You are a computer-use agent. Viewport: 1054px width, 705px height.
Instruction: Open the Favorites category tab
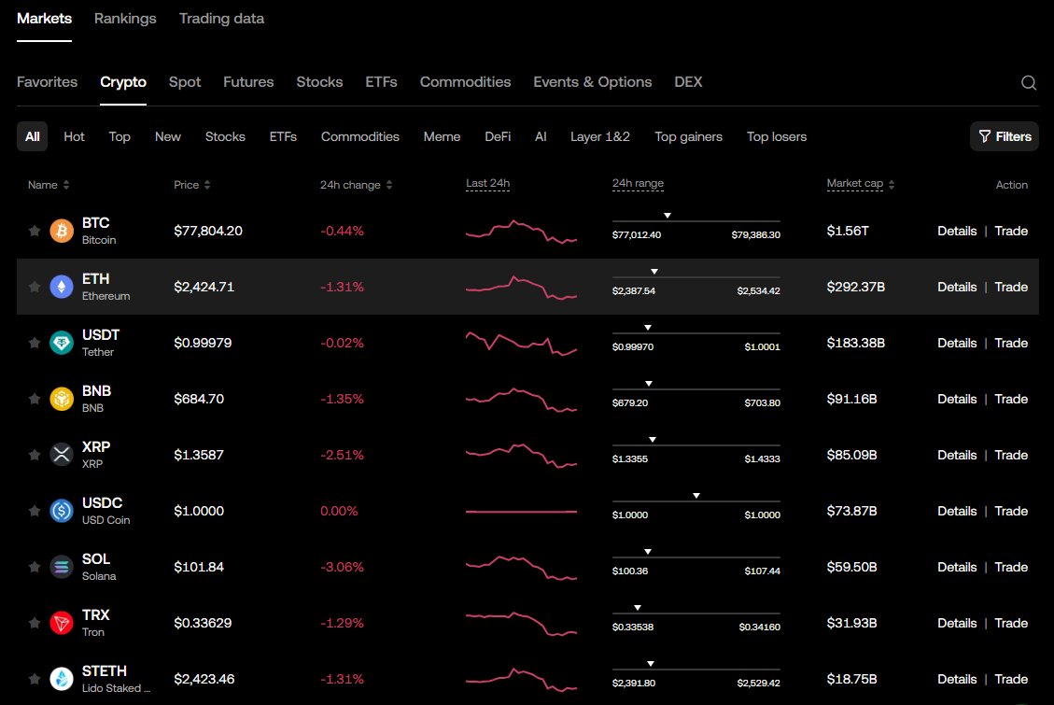point(47,82)
